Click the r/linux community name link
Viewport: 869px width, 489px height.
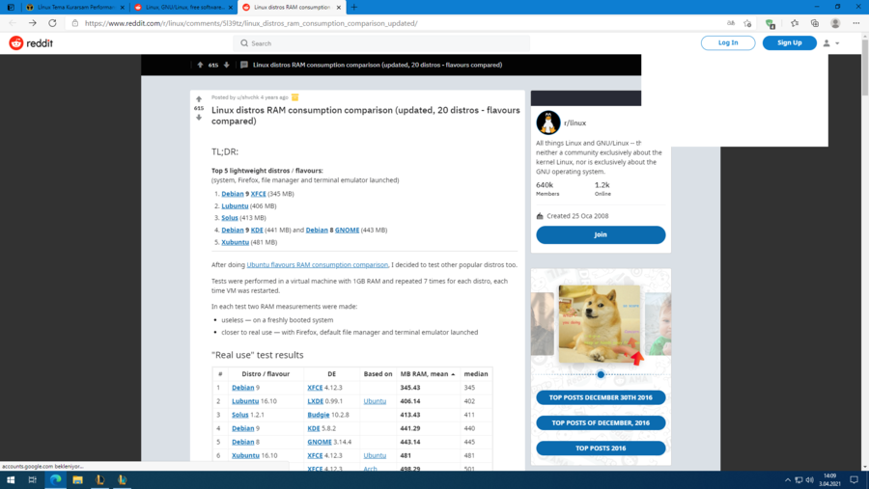pyautogui.click(x=575, y=122)
